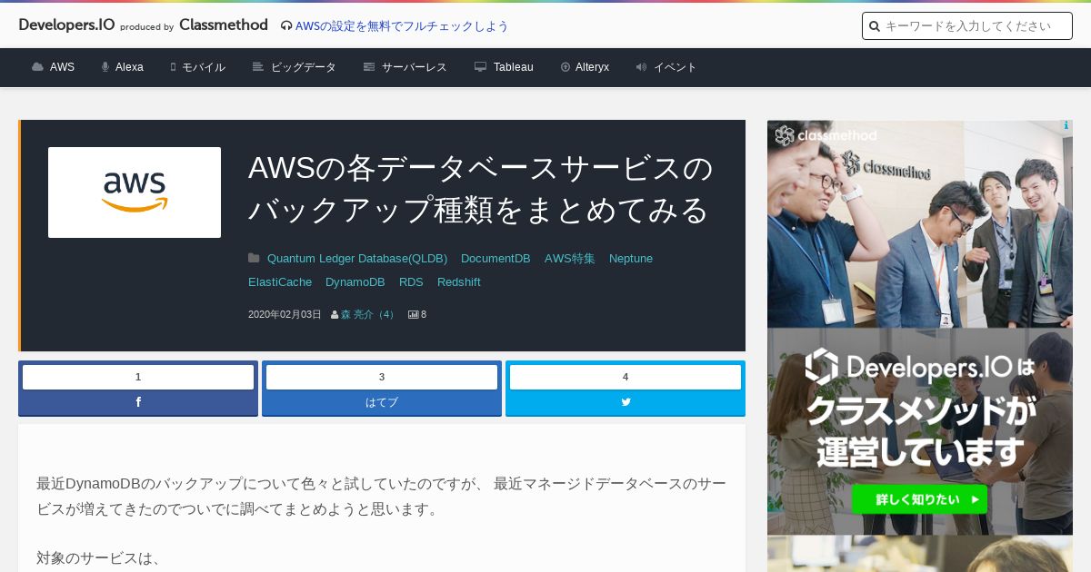Open the AWS設定を無料でフルチェック link
1091x572 pixels.
402,26
